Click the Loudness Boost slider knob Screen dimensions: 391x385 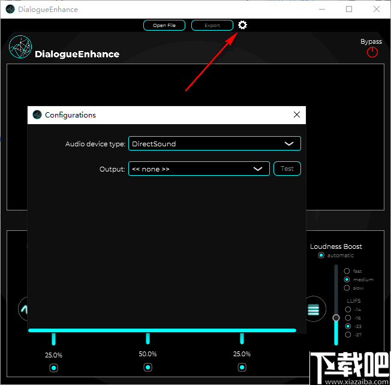336,318
